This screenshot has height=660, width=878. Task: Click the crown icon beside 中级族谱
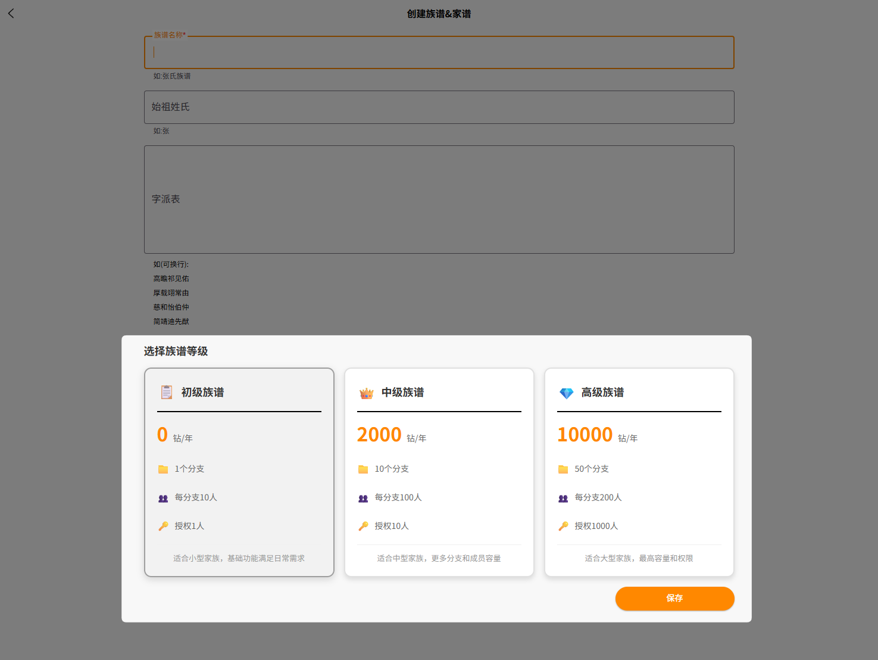tap(367, 393)
